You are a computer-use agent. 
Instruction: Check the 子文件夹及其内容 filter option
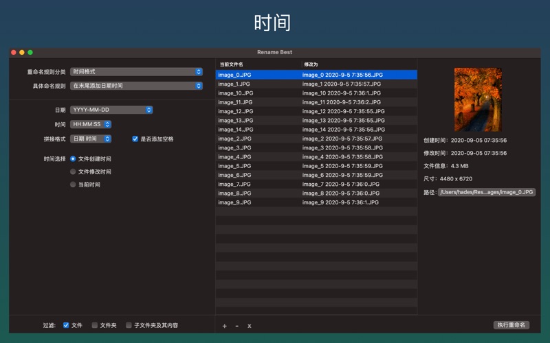pos(129,325)
